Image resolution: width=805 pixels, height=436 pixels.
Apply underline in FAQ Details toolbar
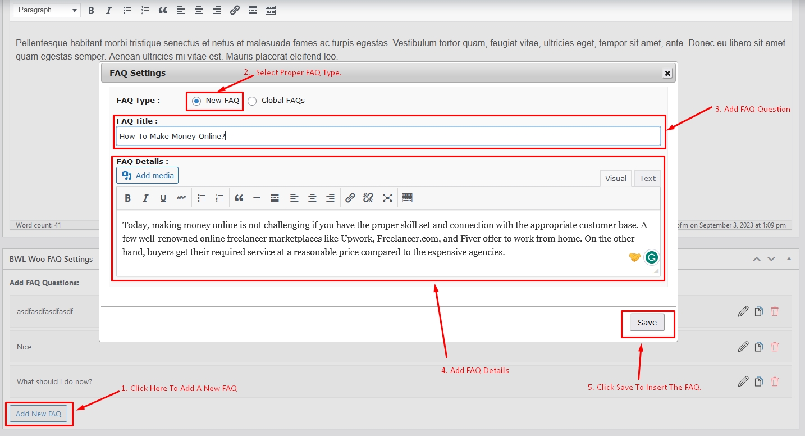click(163, 198)
